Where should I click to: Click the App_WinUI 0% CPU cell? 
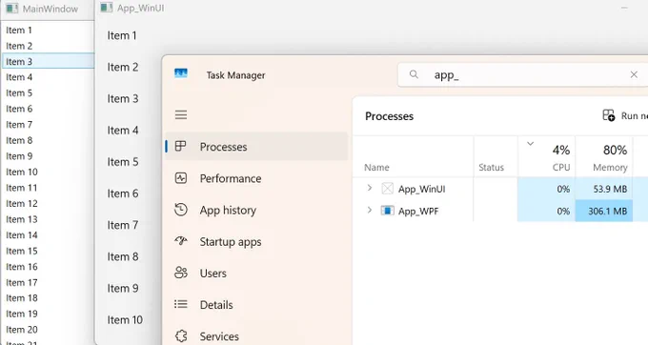click(546, 189)
